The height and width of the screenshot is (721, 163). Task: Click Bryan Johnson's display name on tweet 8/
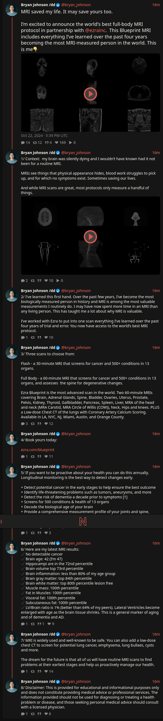click(x=38, y=681)
